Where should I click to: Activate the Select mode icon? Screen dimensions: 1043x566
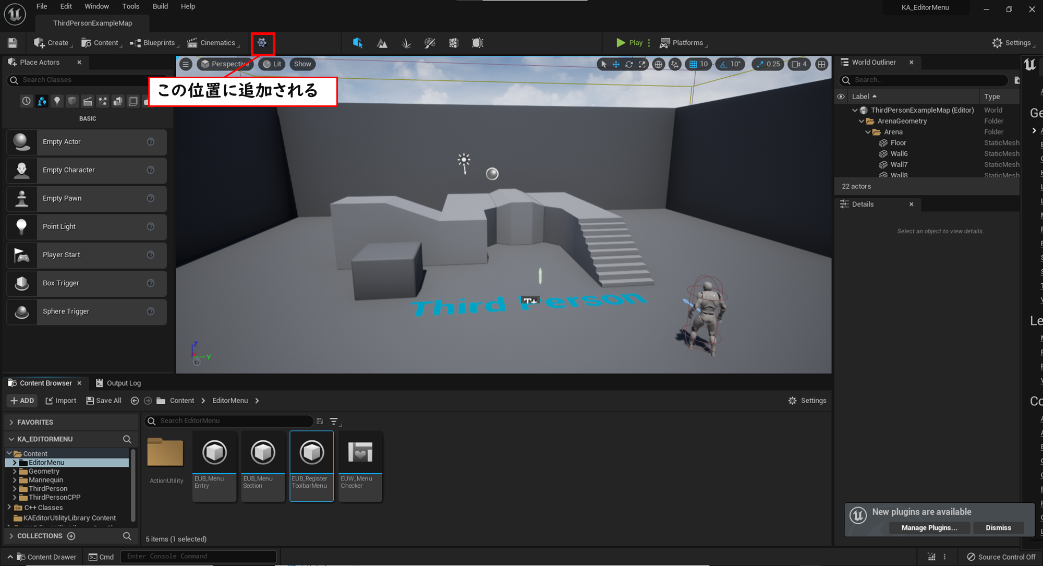358,43
